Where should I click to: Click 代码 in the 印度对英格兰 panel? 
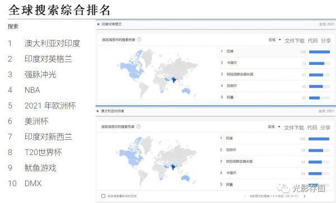(x=312, y=41)
